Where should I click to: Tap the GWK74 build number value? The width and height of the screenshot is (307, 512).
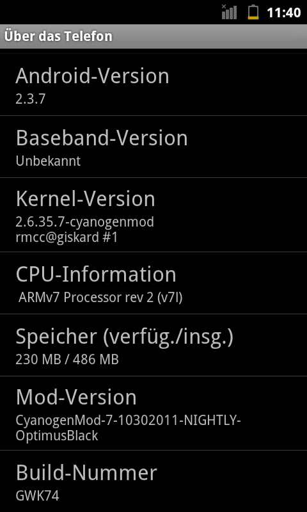coord(37,497)
